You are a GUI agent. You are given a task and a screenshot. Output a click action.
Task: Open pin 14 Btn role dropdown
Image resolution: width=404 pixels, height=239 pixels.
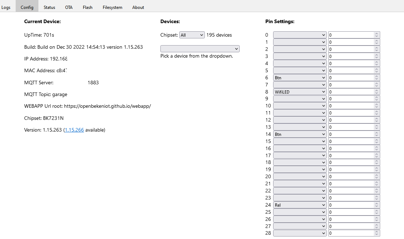pos(300,134)
